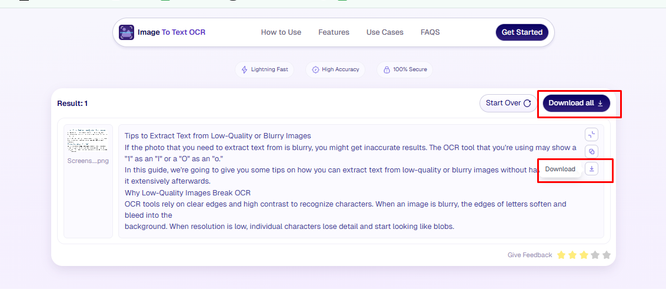The width and height of the screenshot is (666, 296).
Task: Click the padlock icon in 100% Secure
Action: tap(387, 69)
